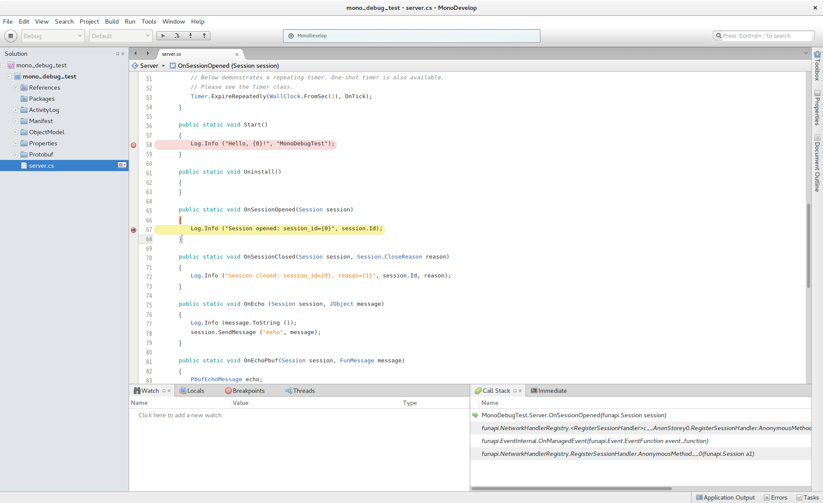Step into the current call
Image resolution: width=823 pixels, height=503 pixels.
click(190, 36)
